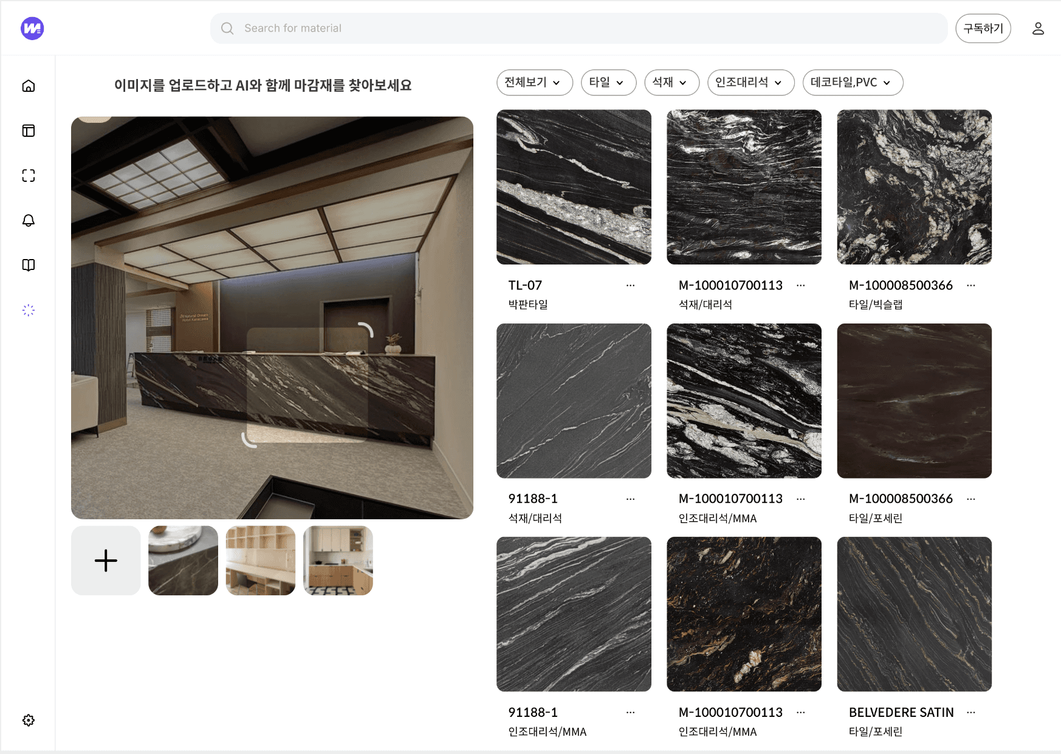Expand the 데코타일,PVC filter dropdown
1061x754 pixels.
[853, 83]
